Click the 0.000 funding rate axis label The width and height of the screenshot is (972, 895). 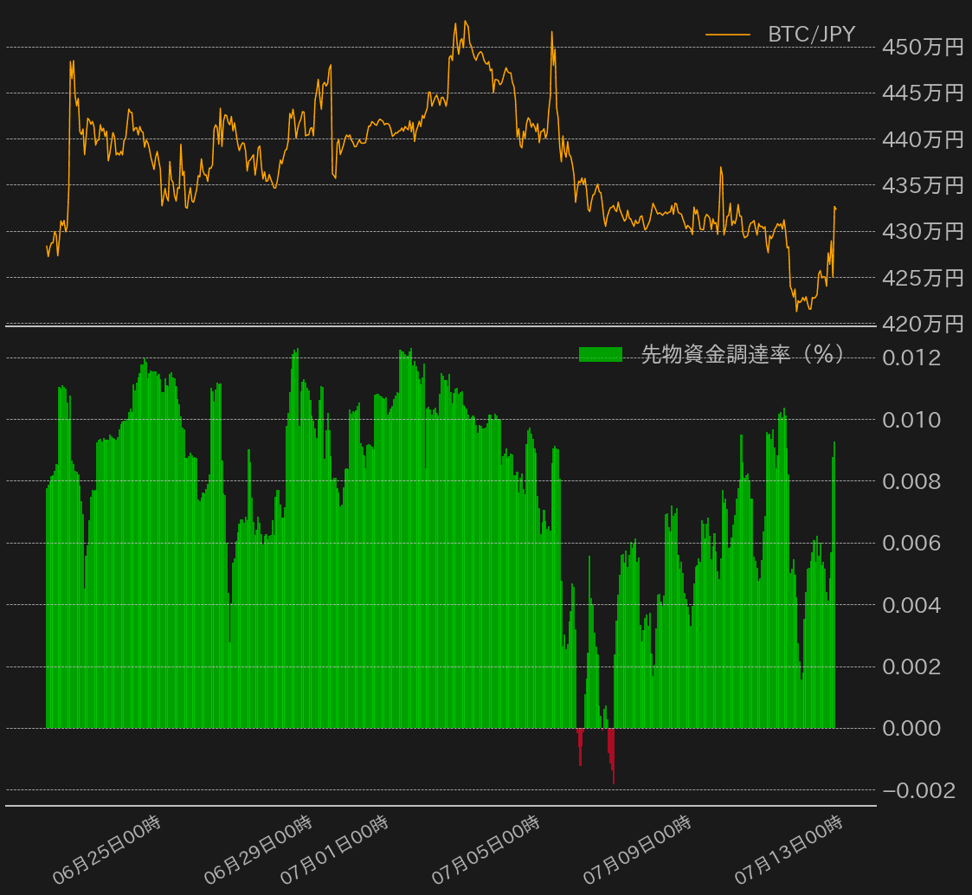[911, 729]
